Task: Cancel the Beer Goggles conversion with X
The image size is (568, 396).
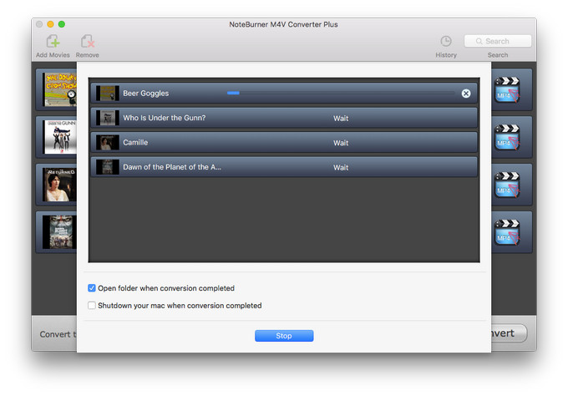Action: 466,94
